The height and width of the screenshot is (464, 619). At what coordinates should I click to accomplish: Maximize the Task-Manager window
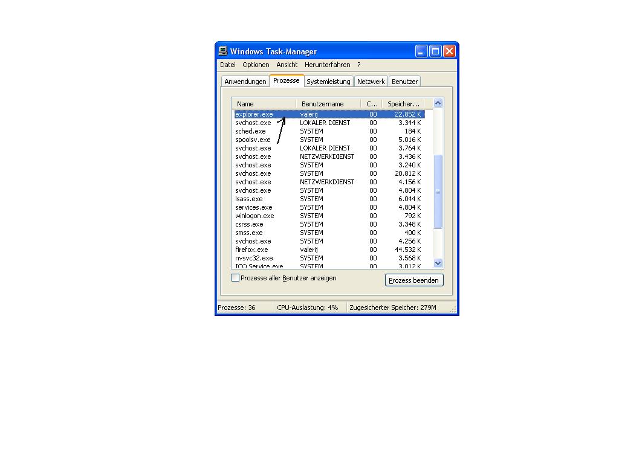tap(435, 51)
